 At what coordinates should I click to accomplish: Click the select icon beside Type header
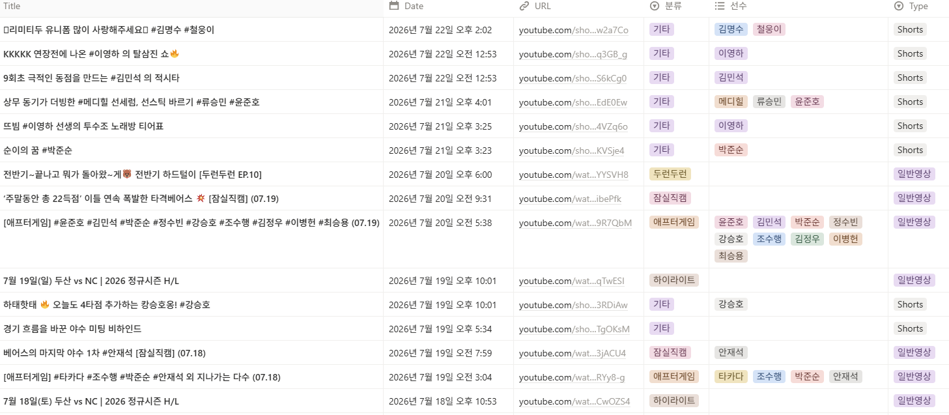pyautogui.click(x=899, y=6)
